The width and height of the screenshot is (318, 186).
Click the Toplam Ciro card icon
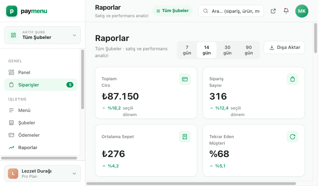185,79
